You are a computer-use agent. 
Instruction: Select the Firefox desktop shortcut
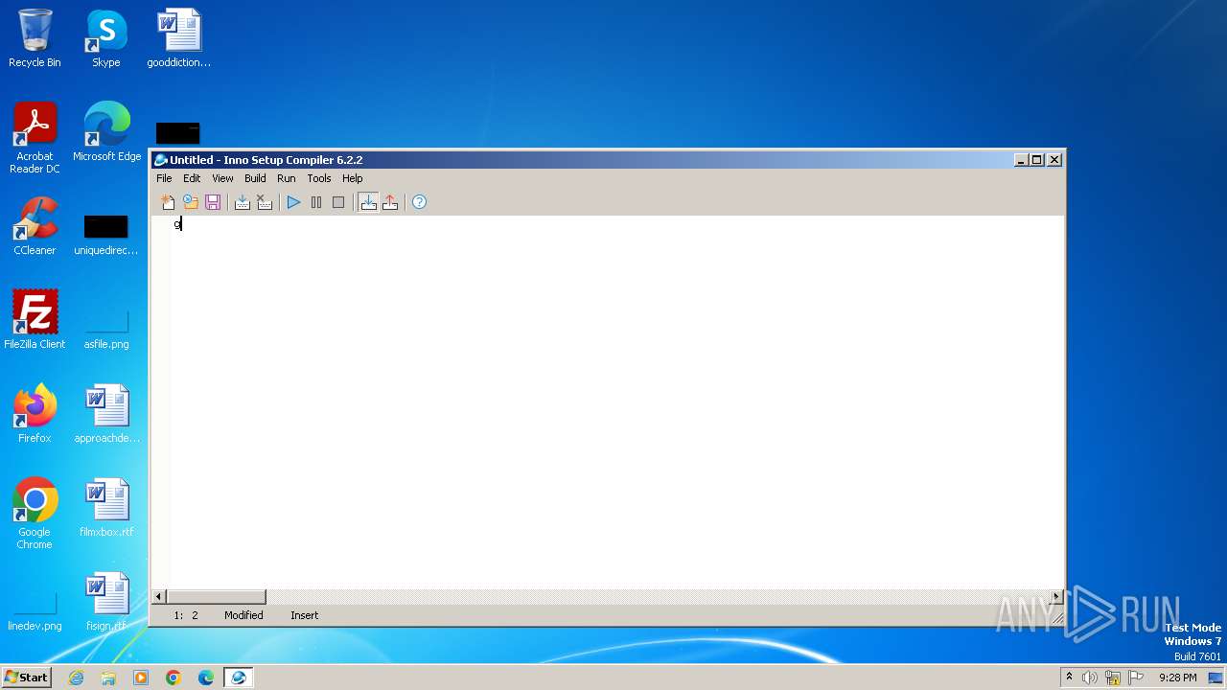point(35,414)
